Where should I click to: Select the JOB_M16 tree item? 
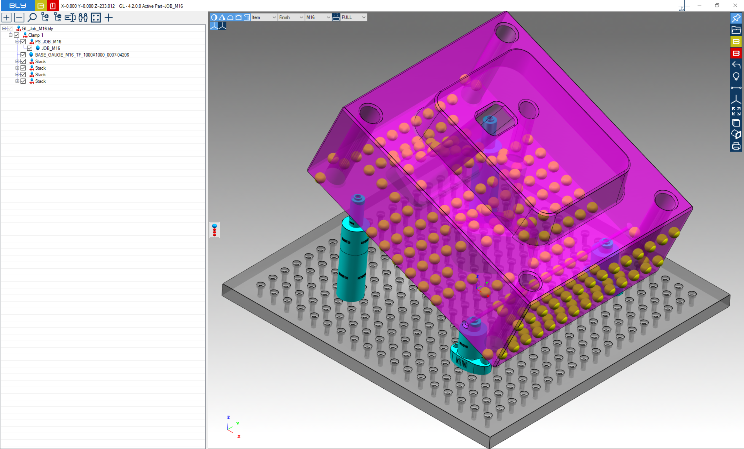click(x=51, y=48)
